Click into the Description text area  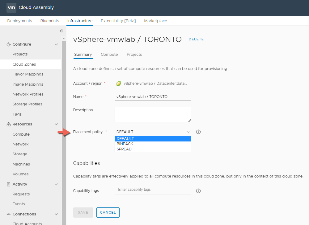153,114
